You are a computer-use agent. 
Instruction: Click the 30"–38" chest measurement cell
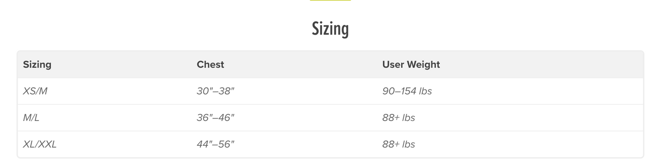215,91
